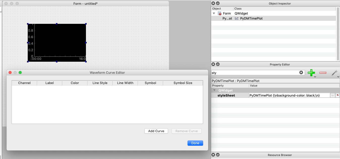Select the Form QWidget icon in Object Inspector

click(220, 14)
